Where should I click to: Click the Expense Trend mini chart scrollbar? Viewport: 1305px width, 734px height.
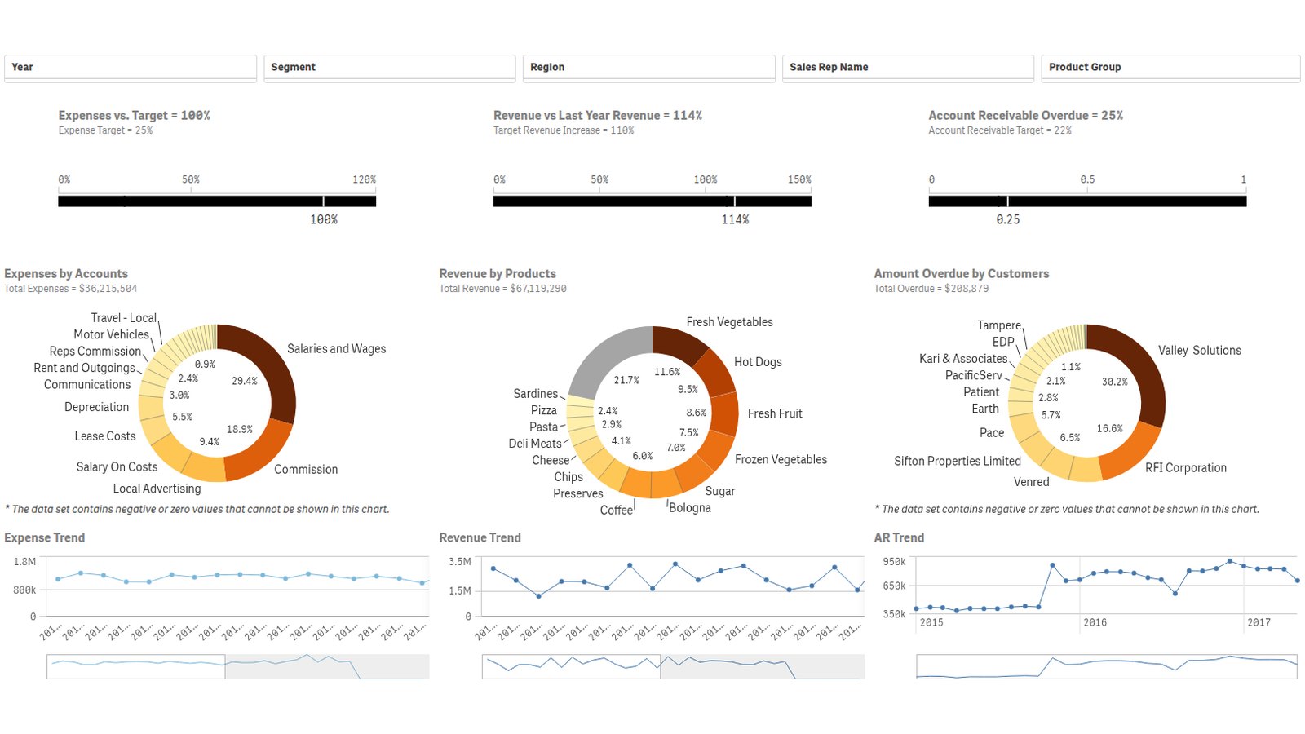click(237, 666)
